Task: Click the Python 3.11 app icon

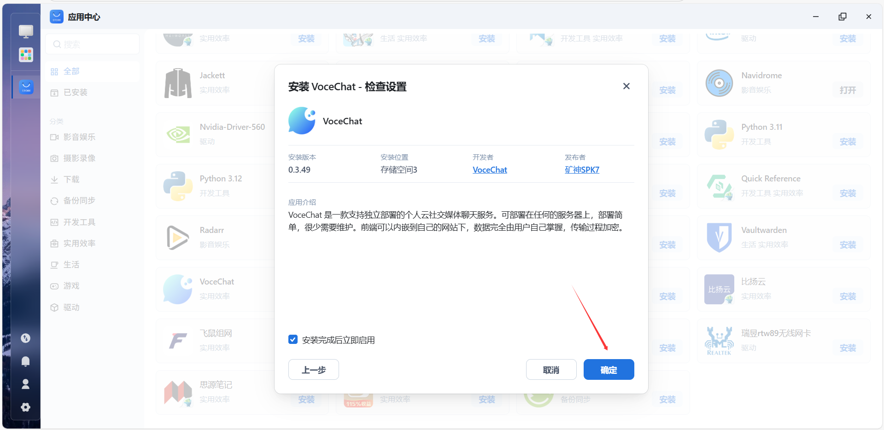Action: 719,134
